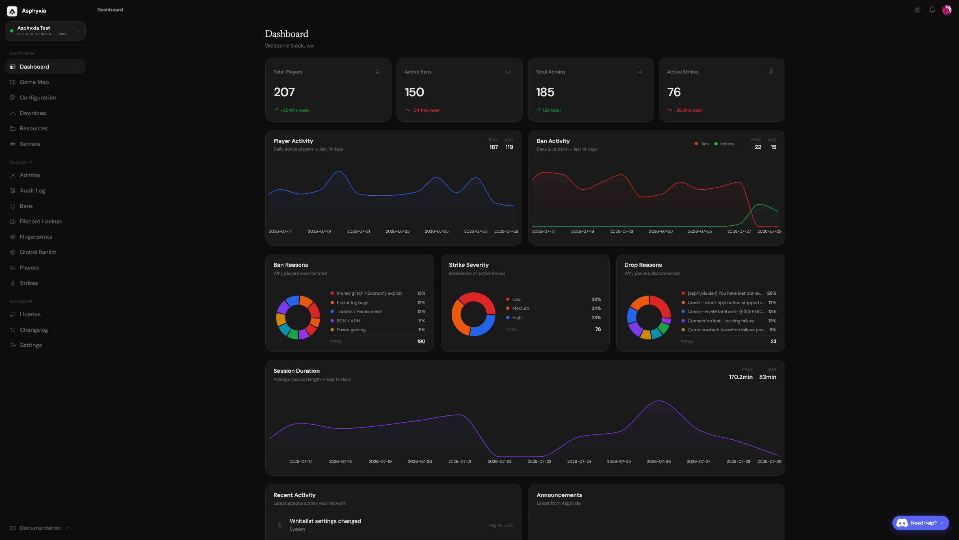Click the Crash – FiveM fatal error entry

[729, 311]
